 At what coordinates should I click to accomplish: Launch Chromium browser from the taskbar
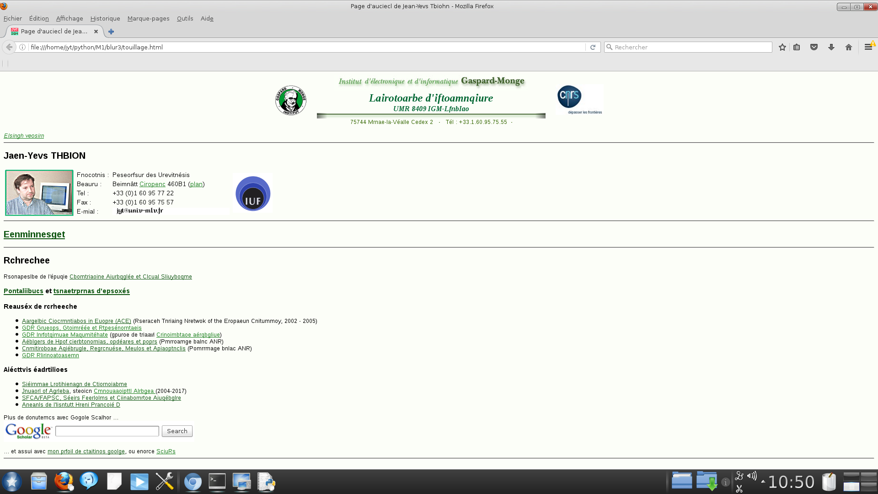pyautogui.click(x=193, y=481)
